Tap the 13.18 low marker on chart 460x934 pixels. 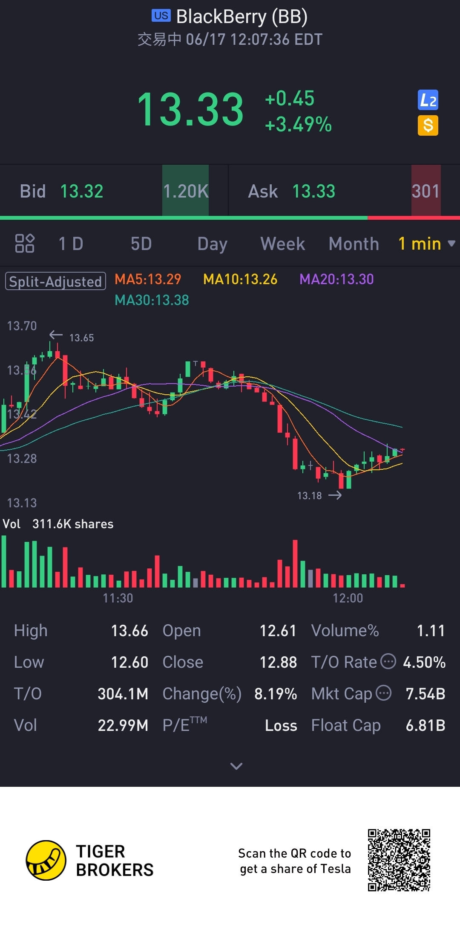[309, 495]
